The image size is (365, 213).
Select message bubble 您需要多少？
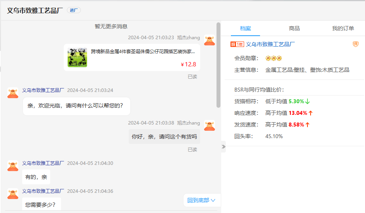point(42,204)
